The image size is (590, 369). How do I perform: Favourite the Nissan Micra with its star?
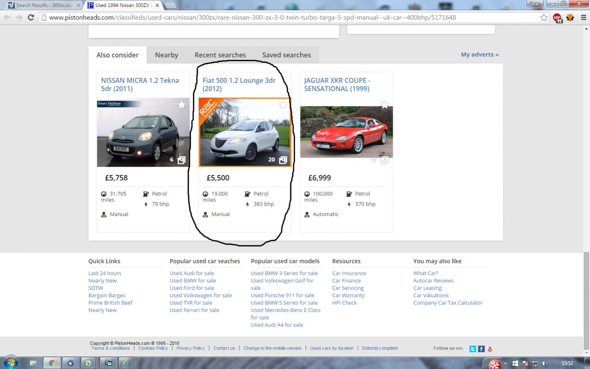181,105
